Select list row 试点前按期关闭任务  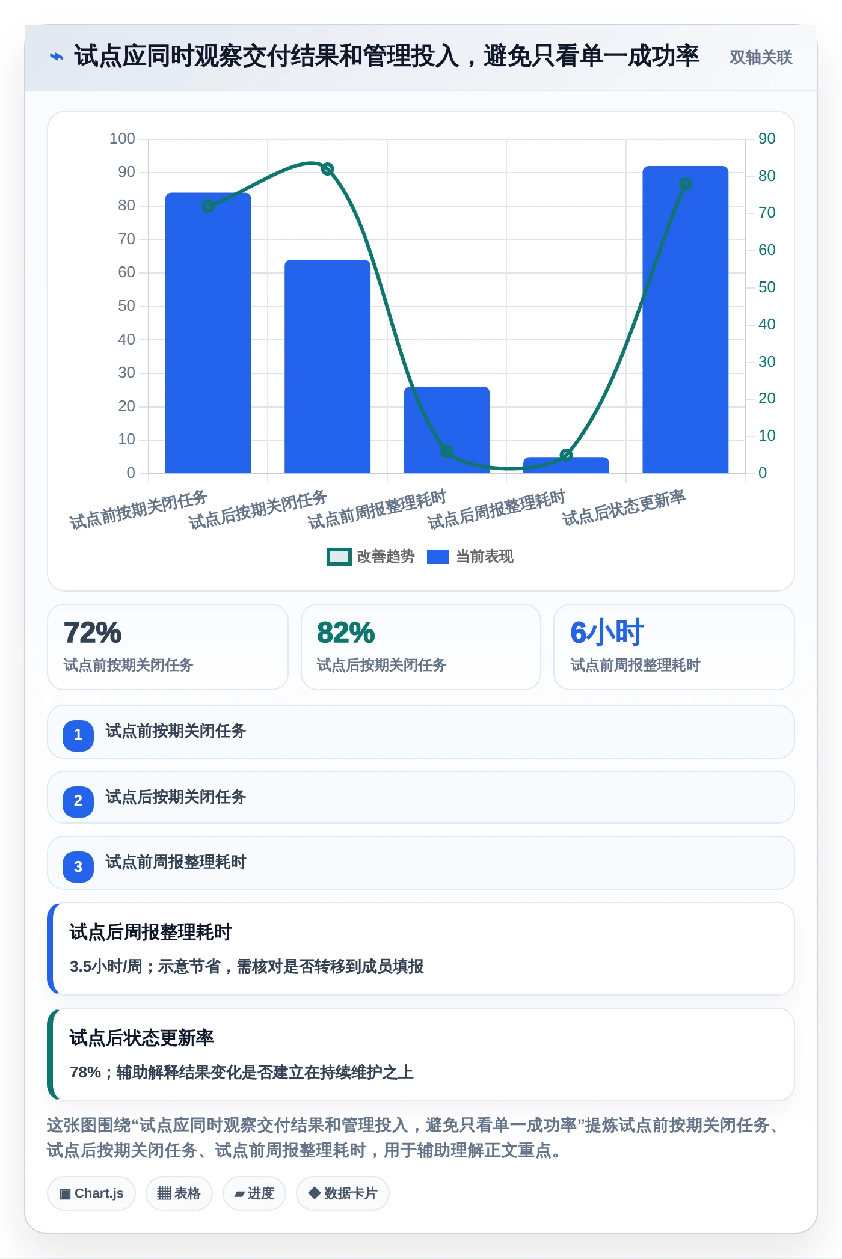coord(421,732)
